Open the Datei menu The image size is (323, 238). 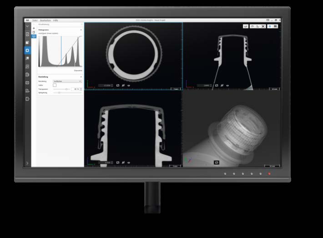point(35,20)
